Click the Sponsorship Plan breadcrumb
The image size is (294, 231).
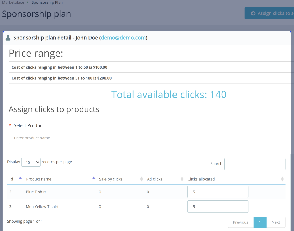[47, 2]
